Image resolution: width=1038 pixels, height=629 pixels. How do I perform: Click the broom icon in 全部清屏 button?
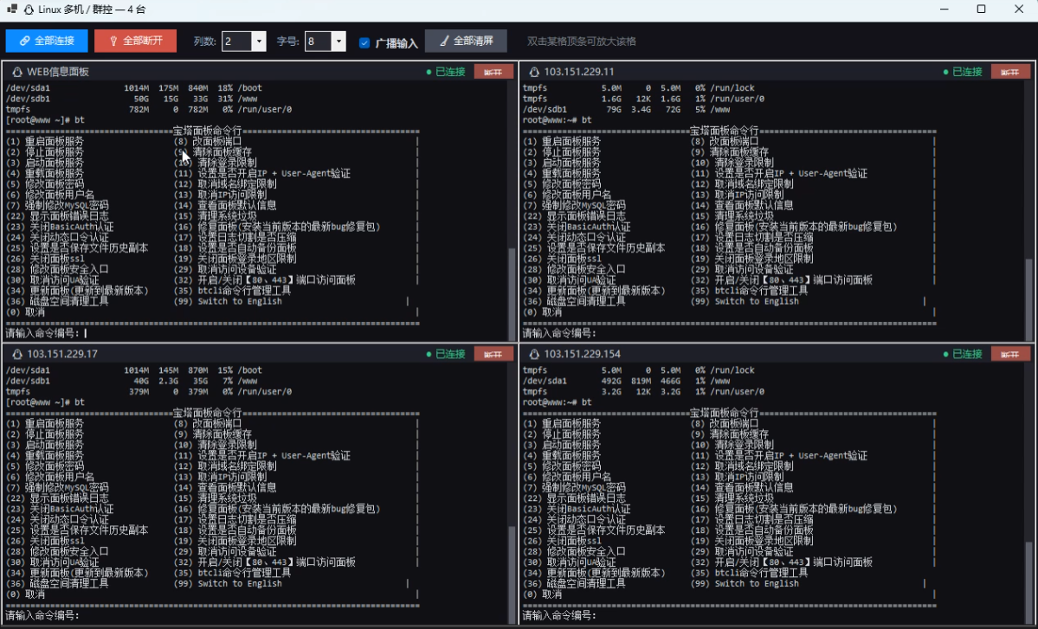coord(444,41)
